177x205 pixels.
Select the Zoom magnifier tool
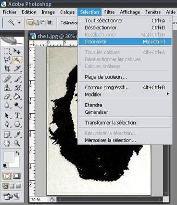(x=17, y=143)
